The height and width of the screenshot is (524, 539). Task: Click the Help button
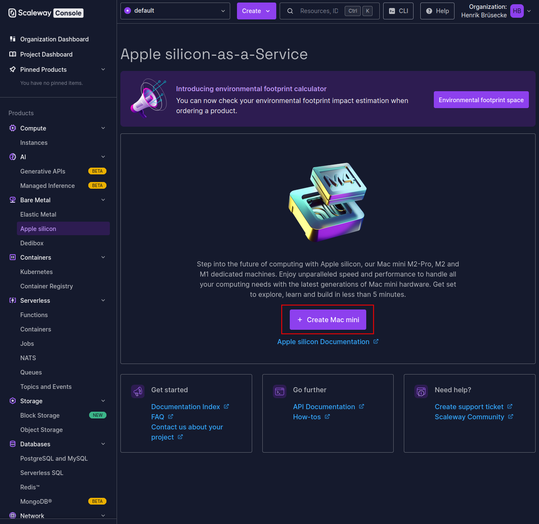click(437, 11)
